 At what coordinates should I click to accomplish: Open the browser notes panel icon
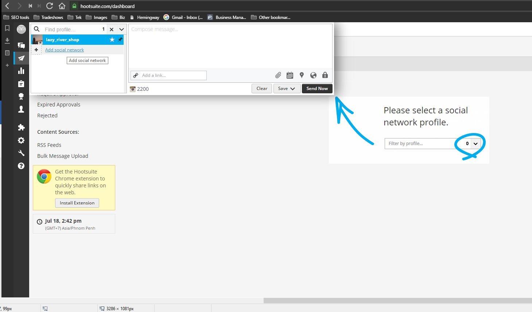click(x=7, y=53)
